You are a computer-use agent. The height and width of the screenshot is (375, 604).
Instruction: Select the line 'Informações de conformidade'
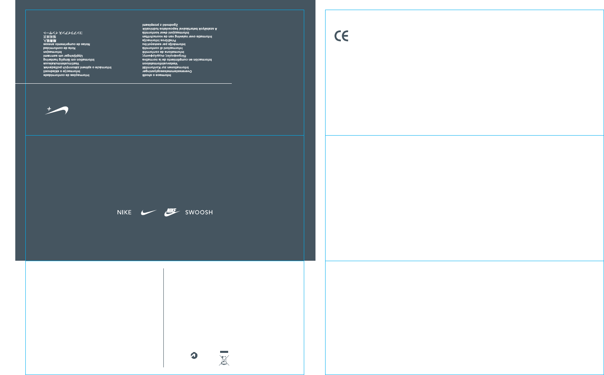click(x=66, y=75)
